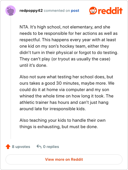The image size is (128, 170).
Task: Click the line "things is exhausting, but must be done."
Action: [x=59, y=127]
